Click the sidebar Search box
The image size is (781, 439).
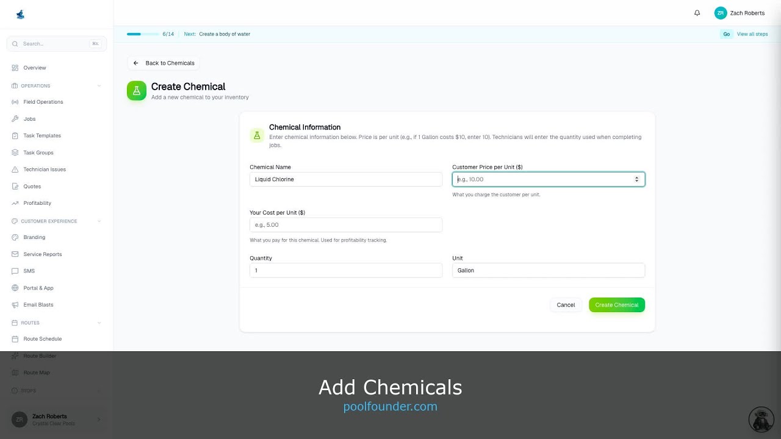coord(57,44)
